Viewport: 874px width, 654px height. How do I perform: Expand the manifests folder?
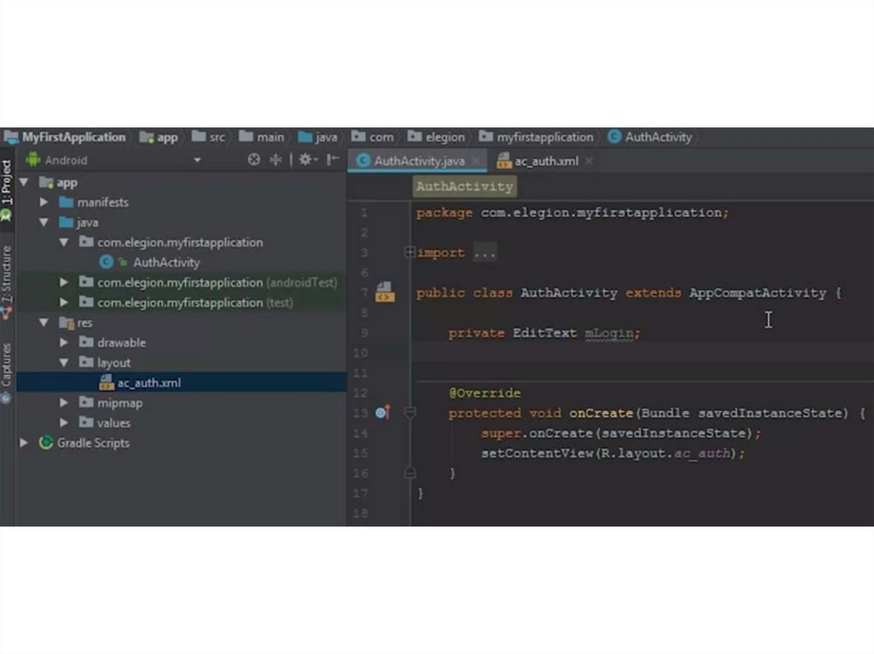44,203
